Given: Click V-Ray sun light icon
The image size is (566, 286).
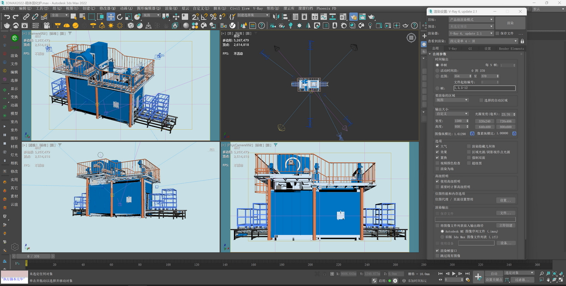Looking at the screenshot, I should 110,25.
